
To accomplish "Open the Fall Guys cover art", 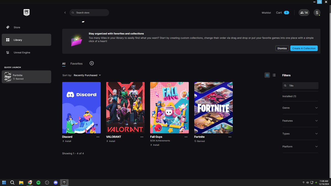I will pos(169,108).
